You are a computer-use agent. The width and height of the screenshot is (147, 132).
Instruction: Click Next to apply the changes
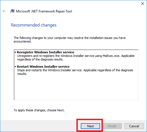coord(90,126)
